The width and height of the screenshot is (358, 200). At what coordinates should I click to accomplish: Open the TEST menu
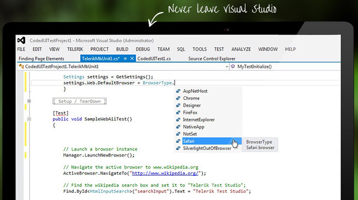pyautogui.click(x=219, y=49)
